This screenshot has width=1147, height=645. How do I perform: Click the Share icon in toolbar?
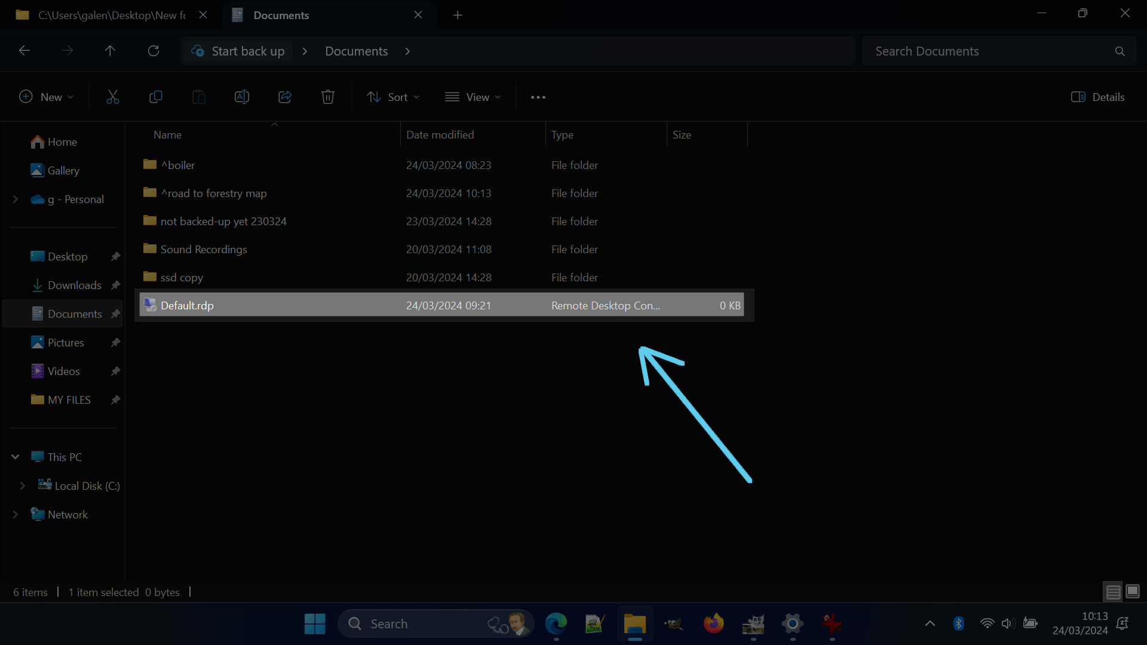click(285, 97)
